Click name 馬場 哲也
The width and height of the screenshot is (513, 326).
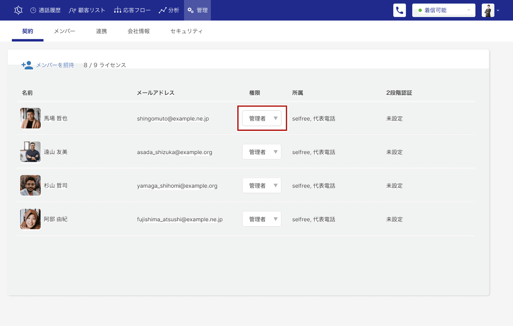[x=56, y=119]
